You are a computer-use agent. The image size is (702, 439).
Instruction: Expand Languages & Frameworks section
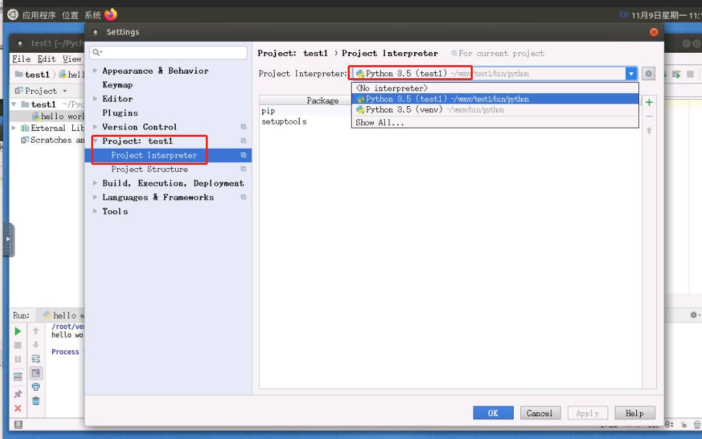[95, 197]
